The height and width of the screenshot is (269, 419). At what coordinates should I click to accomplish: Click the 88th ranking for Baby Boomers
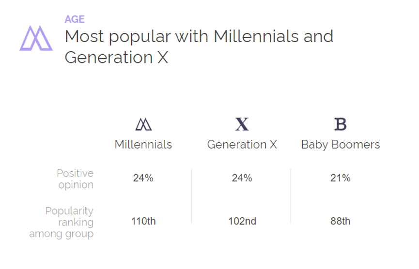pos(341,221)
